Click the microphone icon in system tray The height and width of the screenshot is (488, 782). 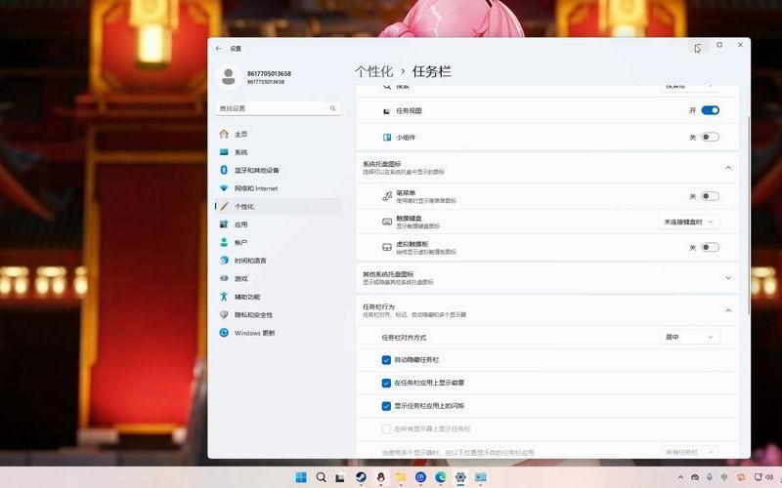tap(710, 477)
